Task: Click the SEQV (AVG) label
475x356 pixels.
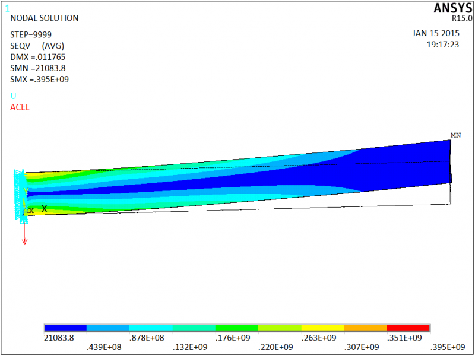Action: point(37,46)
